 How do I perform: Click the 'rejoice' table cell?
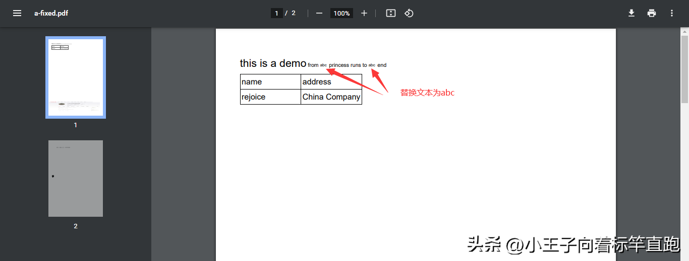(270, 97)
